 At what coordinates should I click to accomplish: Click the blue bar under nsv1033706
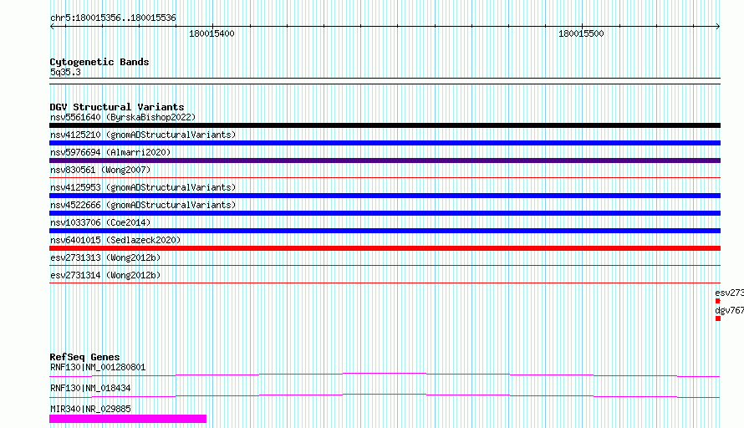(385, 231)
